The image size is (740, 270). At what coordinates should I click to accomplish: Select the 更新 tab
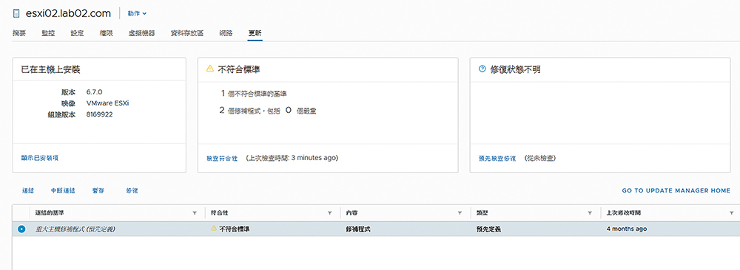pyautogui.click(x=255, y=33)
